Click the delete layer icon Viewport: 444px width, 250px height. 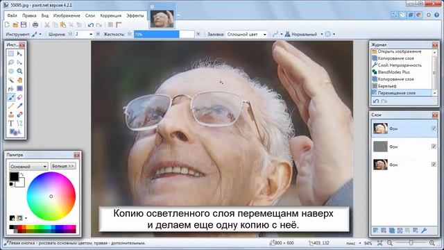(x=384, y=231)
